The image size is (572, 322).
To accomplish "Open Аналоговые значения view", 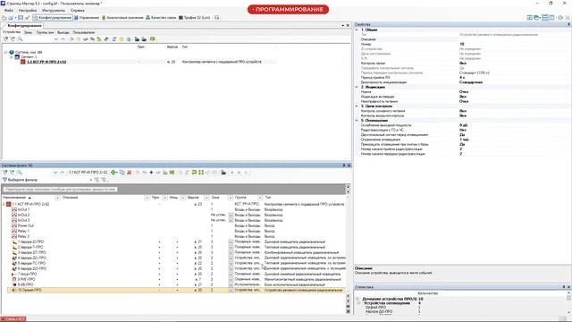I will [x=122, y=18].
